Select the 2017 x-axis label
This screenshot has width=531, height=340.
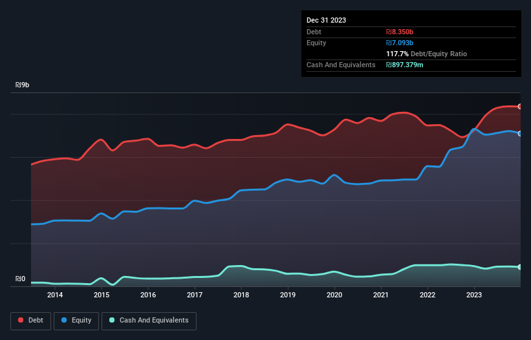(x=195, y=295)
